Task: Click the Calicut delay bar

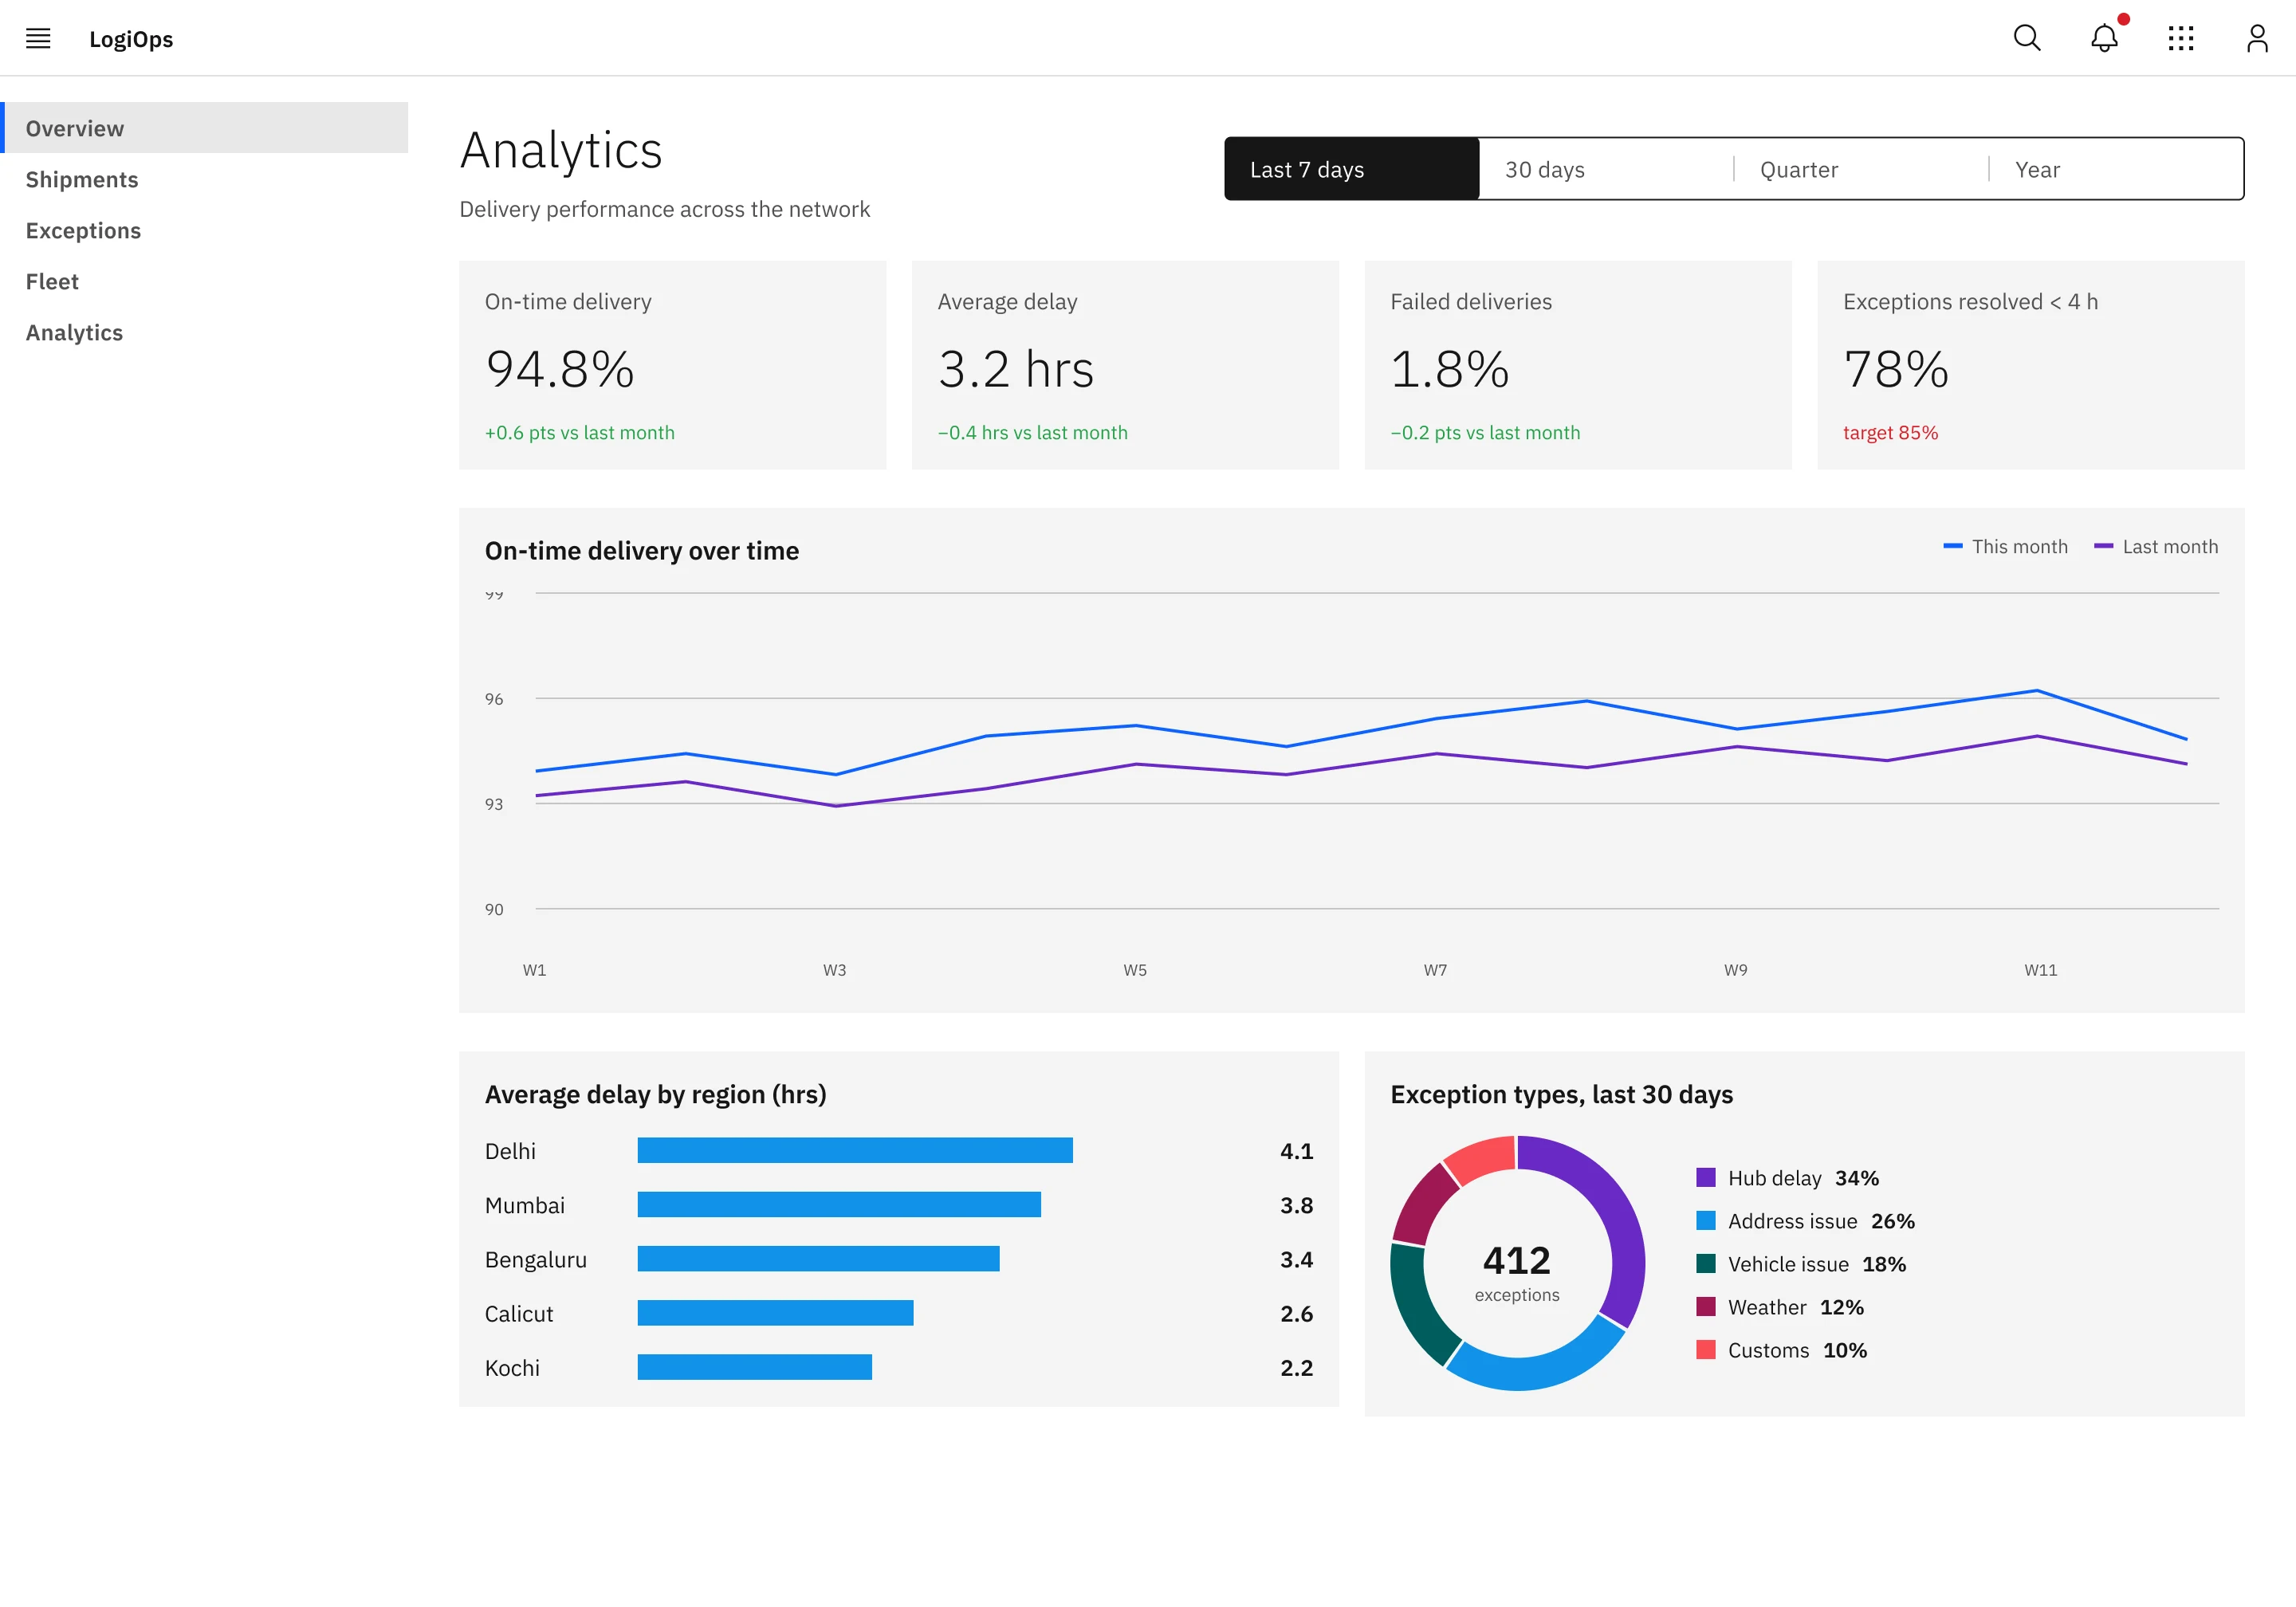Action: (775, 1312)
